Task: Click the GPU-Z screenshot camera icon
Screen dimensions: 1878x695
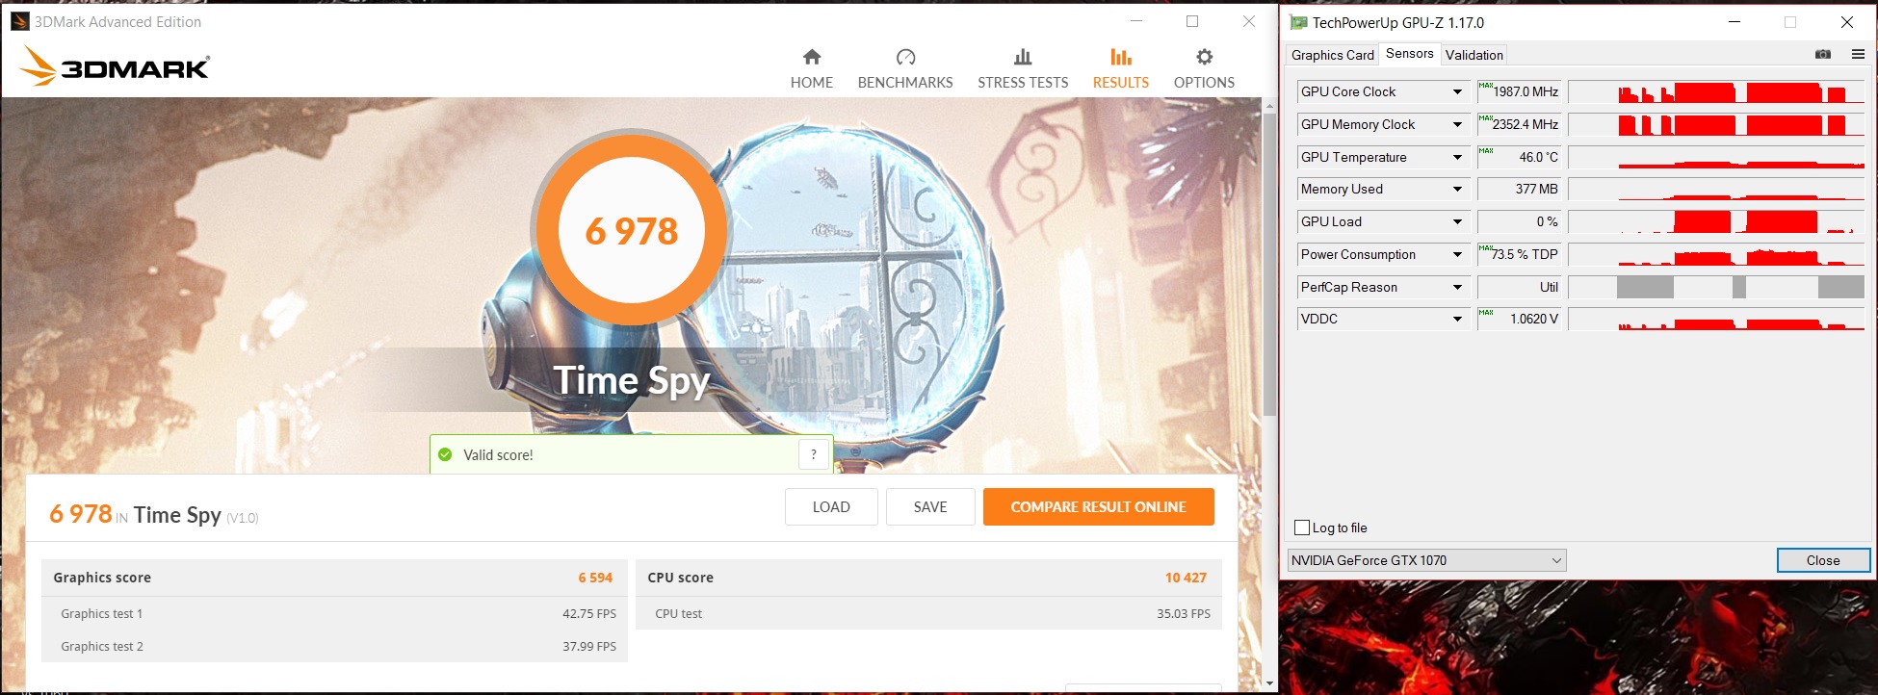Action: tap(1823, 55)
